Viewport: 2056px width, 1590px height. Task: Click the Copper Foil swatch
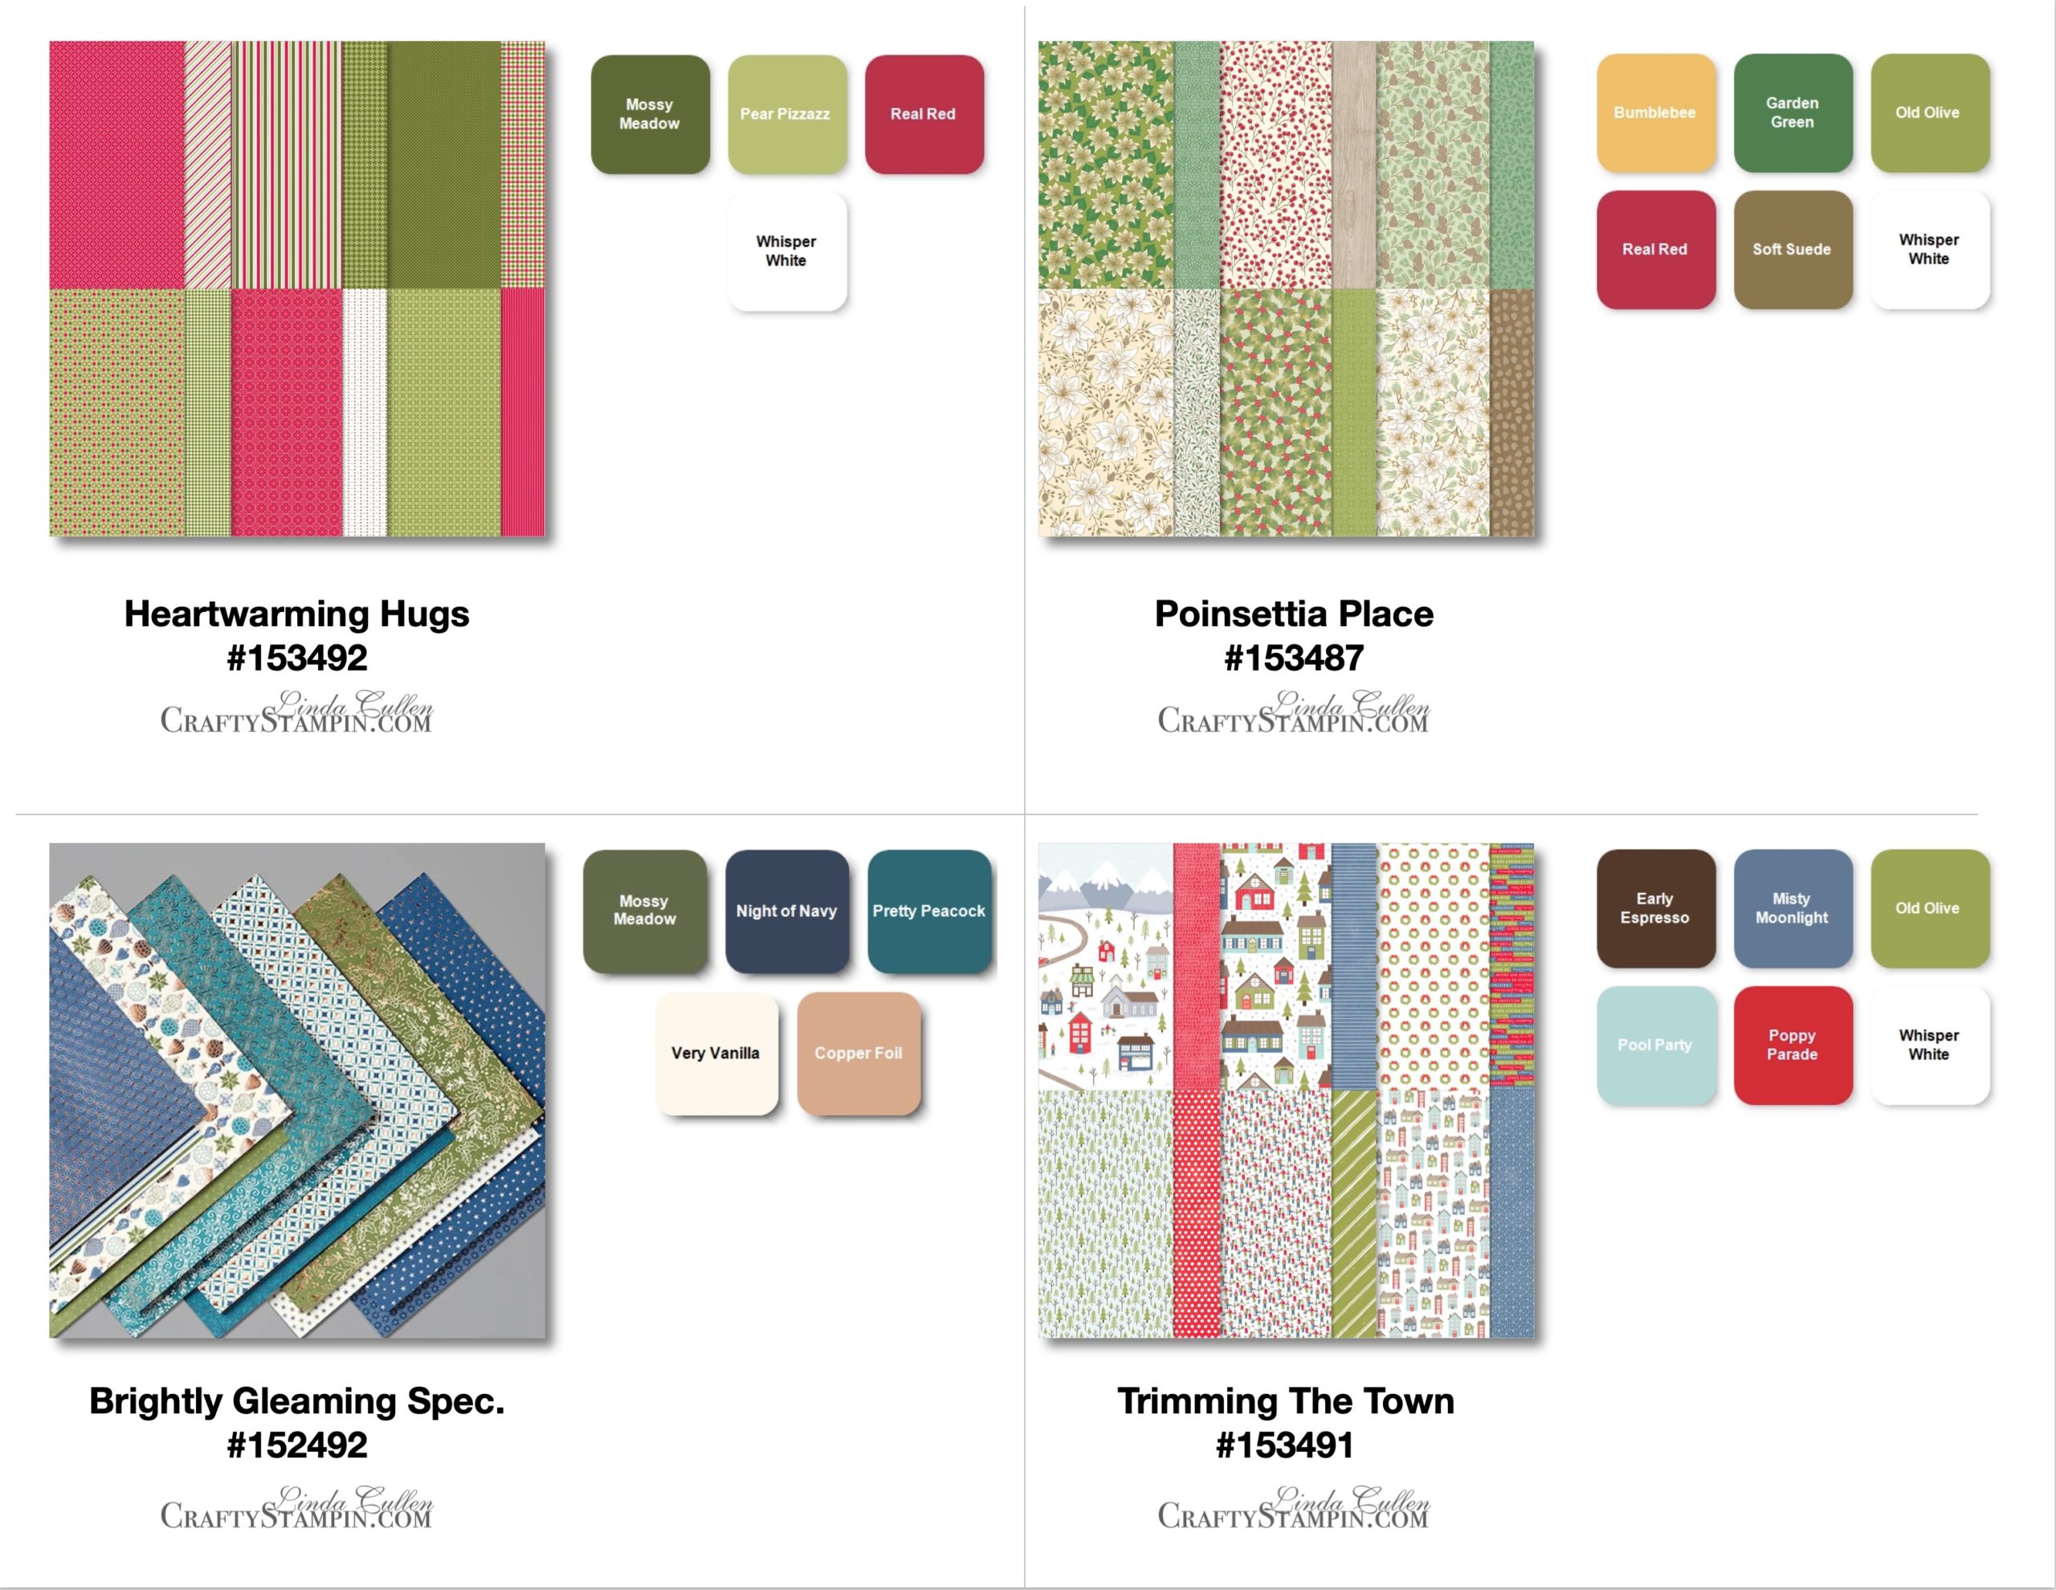click(859, 1054)
